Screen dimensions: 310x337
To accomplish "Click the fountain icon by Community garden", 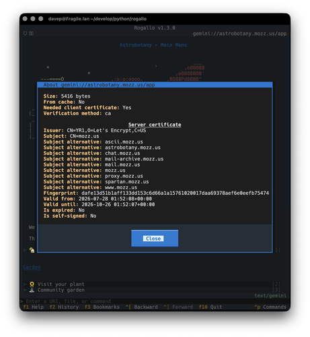I will (x=32, y=290).
